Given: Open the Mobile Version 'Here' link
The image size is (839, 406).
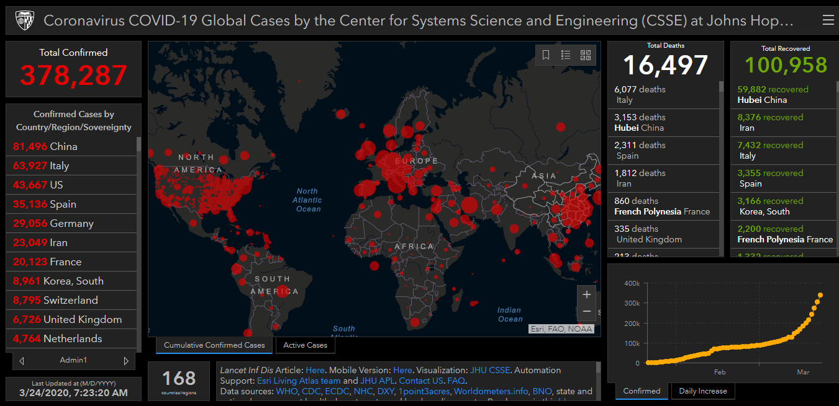Looking at the screenshot, I should coord(402,370).
